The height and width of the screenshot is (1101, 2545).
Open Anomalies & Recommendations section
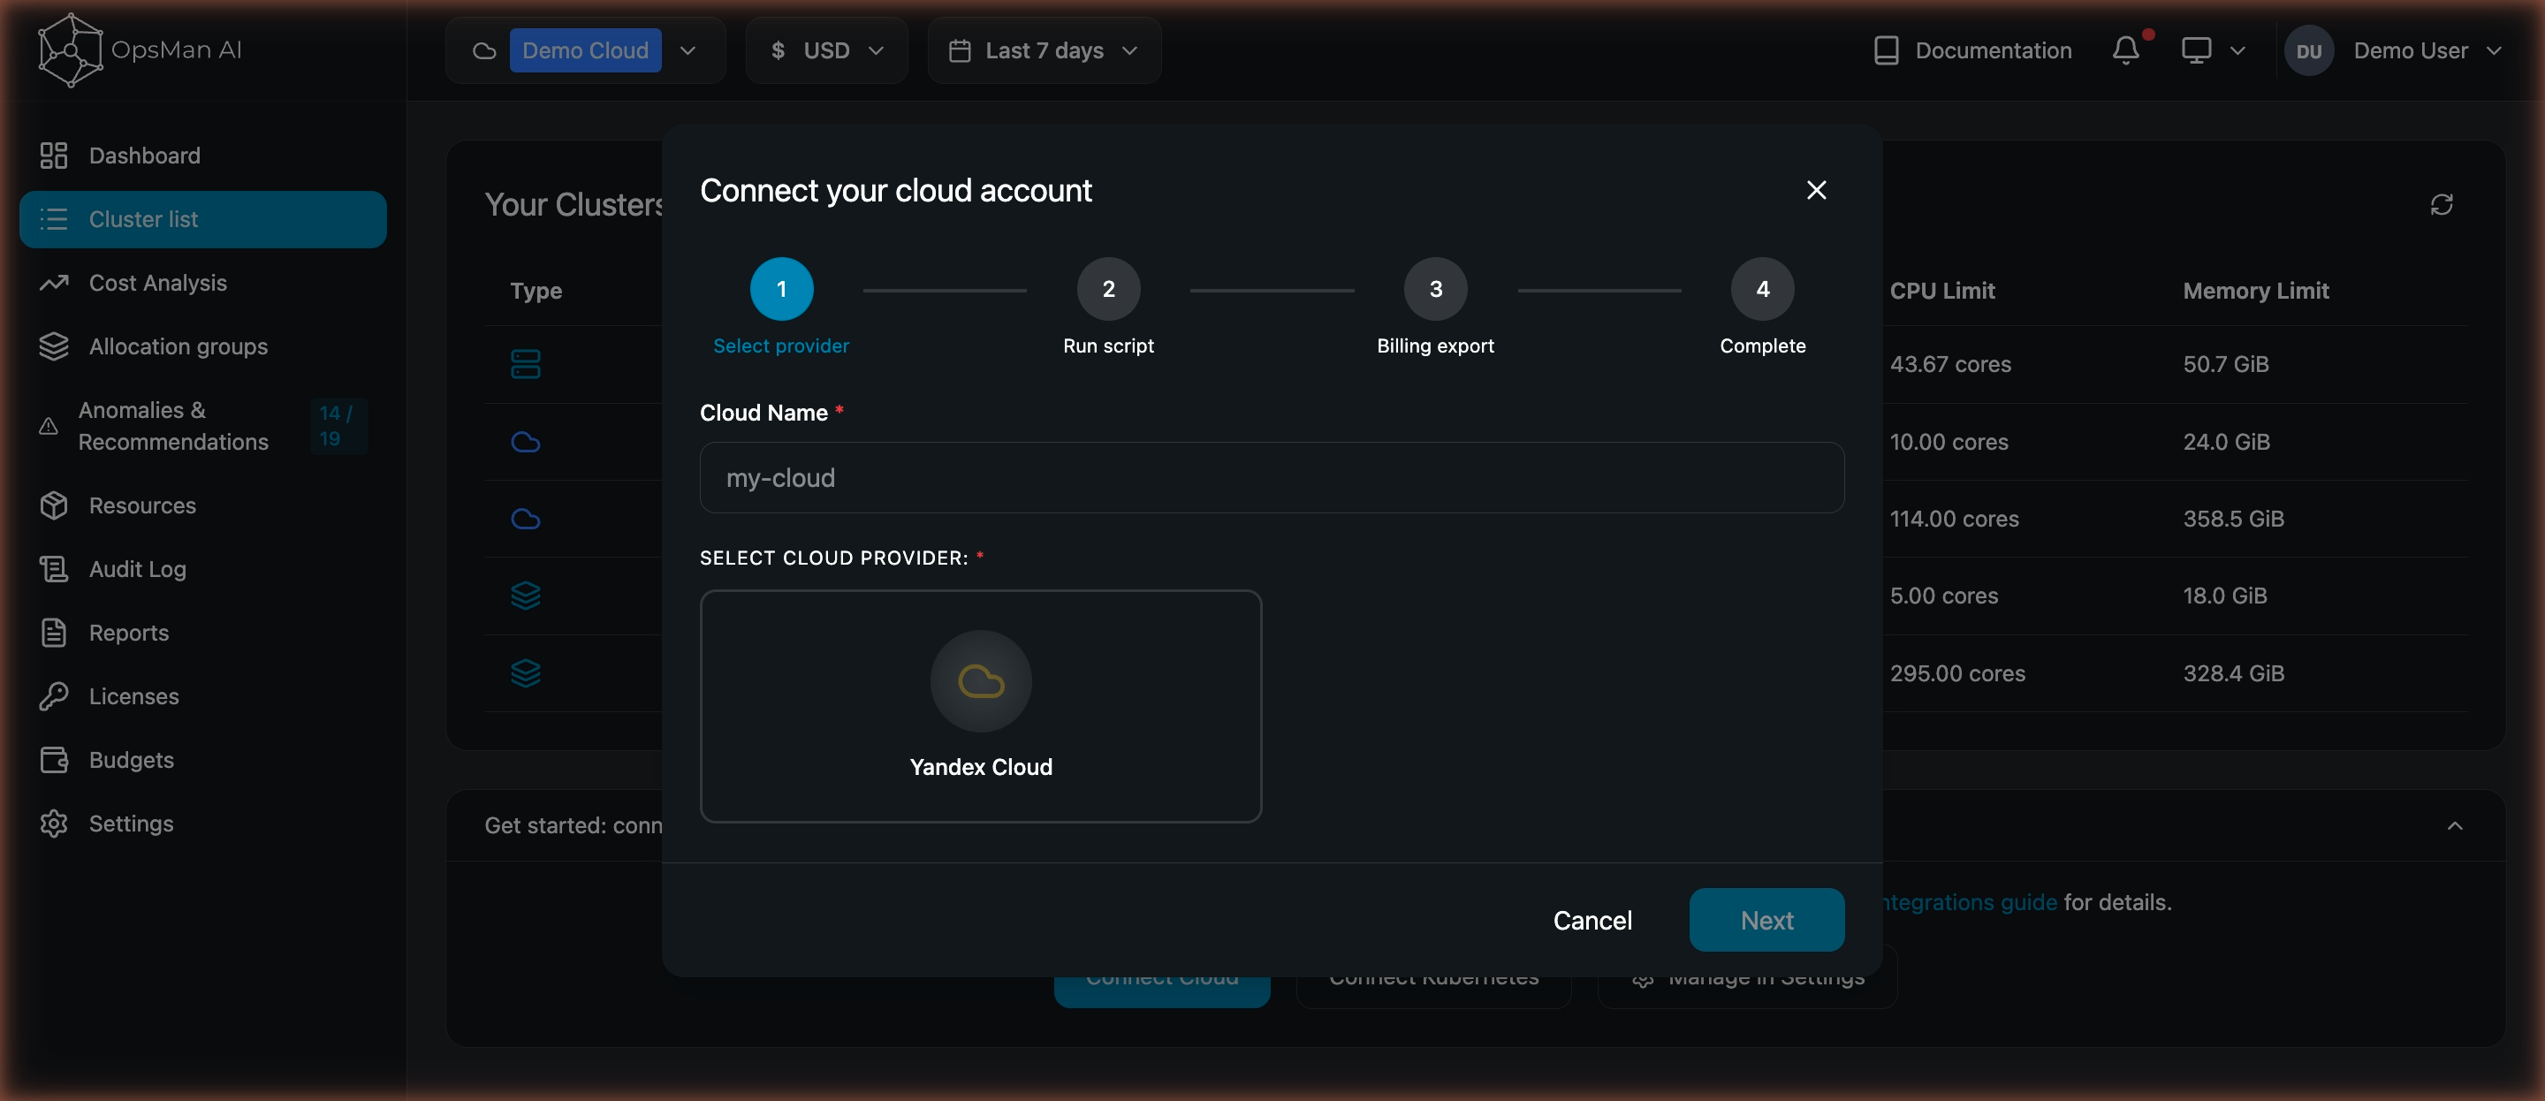[x=202, y=426]
